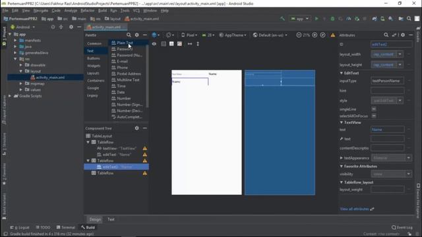
Task: Open Attributes panel settings gear
Action: click(x=403, y=35)
